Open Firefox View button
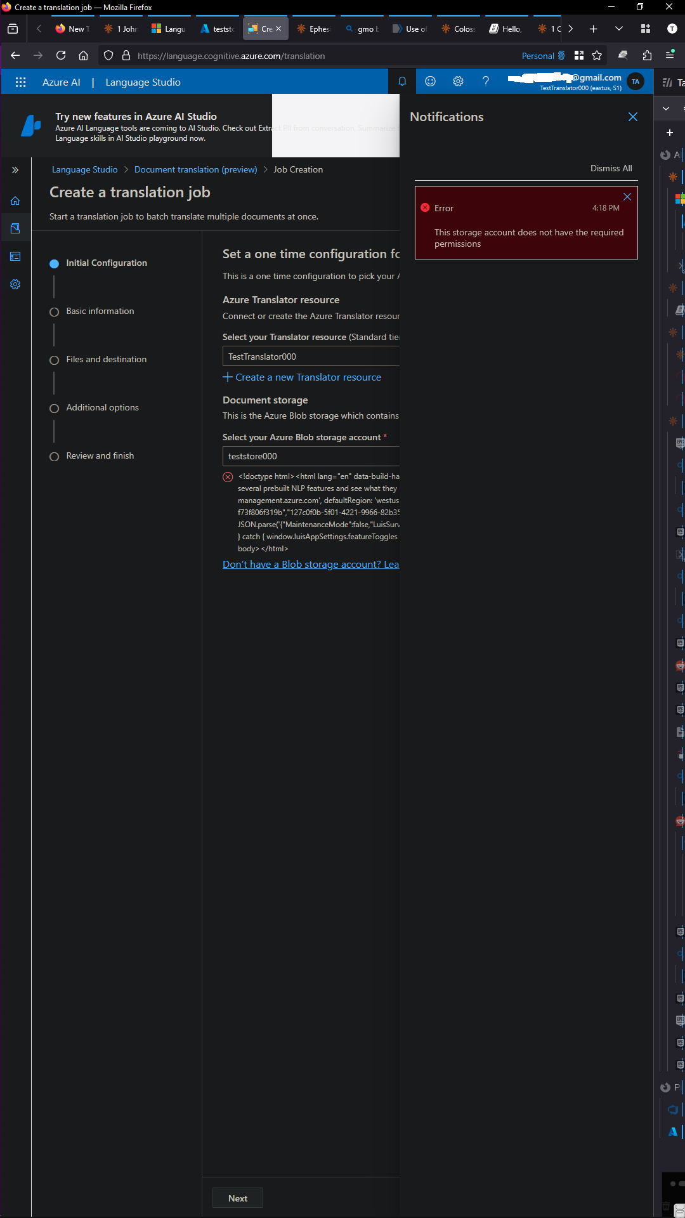Screen dimensions: 685x1218 [x=13, y=29]
